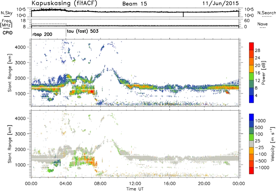276x191 pixels.
Task: Click the 'Time UT' axis title
Action: pyautogui.click(x=135, y=189)
